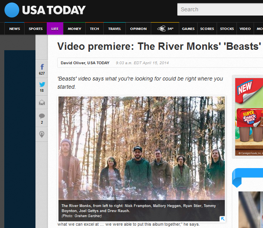
Task: Open the SCORES link
Action: pyautogui.click(x=207, y=29)
